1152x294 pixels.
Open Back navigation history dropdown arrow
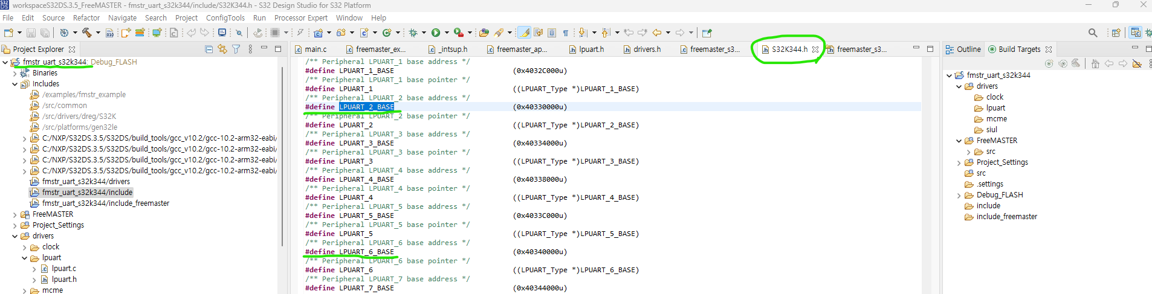(x=667, y=33)
